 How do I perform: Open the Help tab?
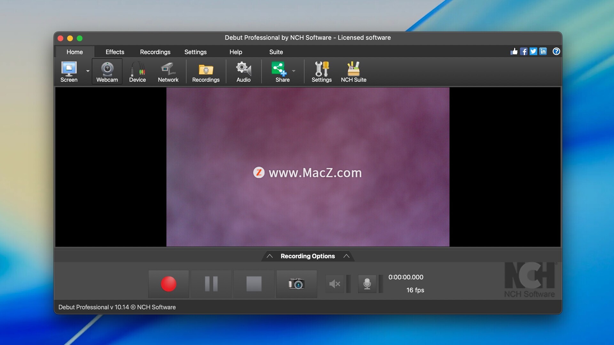point(236,52)
